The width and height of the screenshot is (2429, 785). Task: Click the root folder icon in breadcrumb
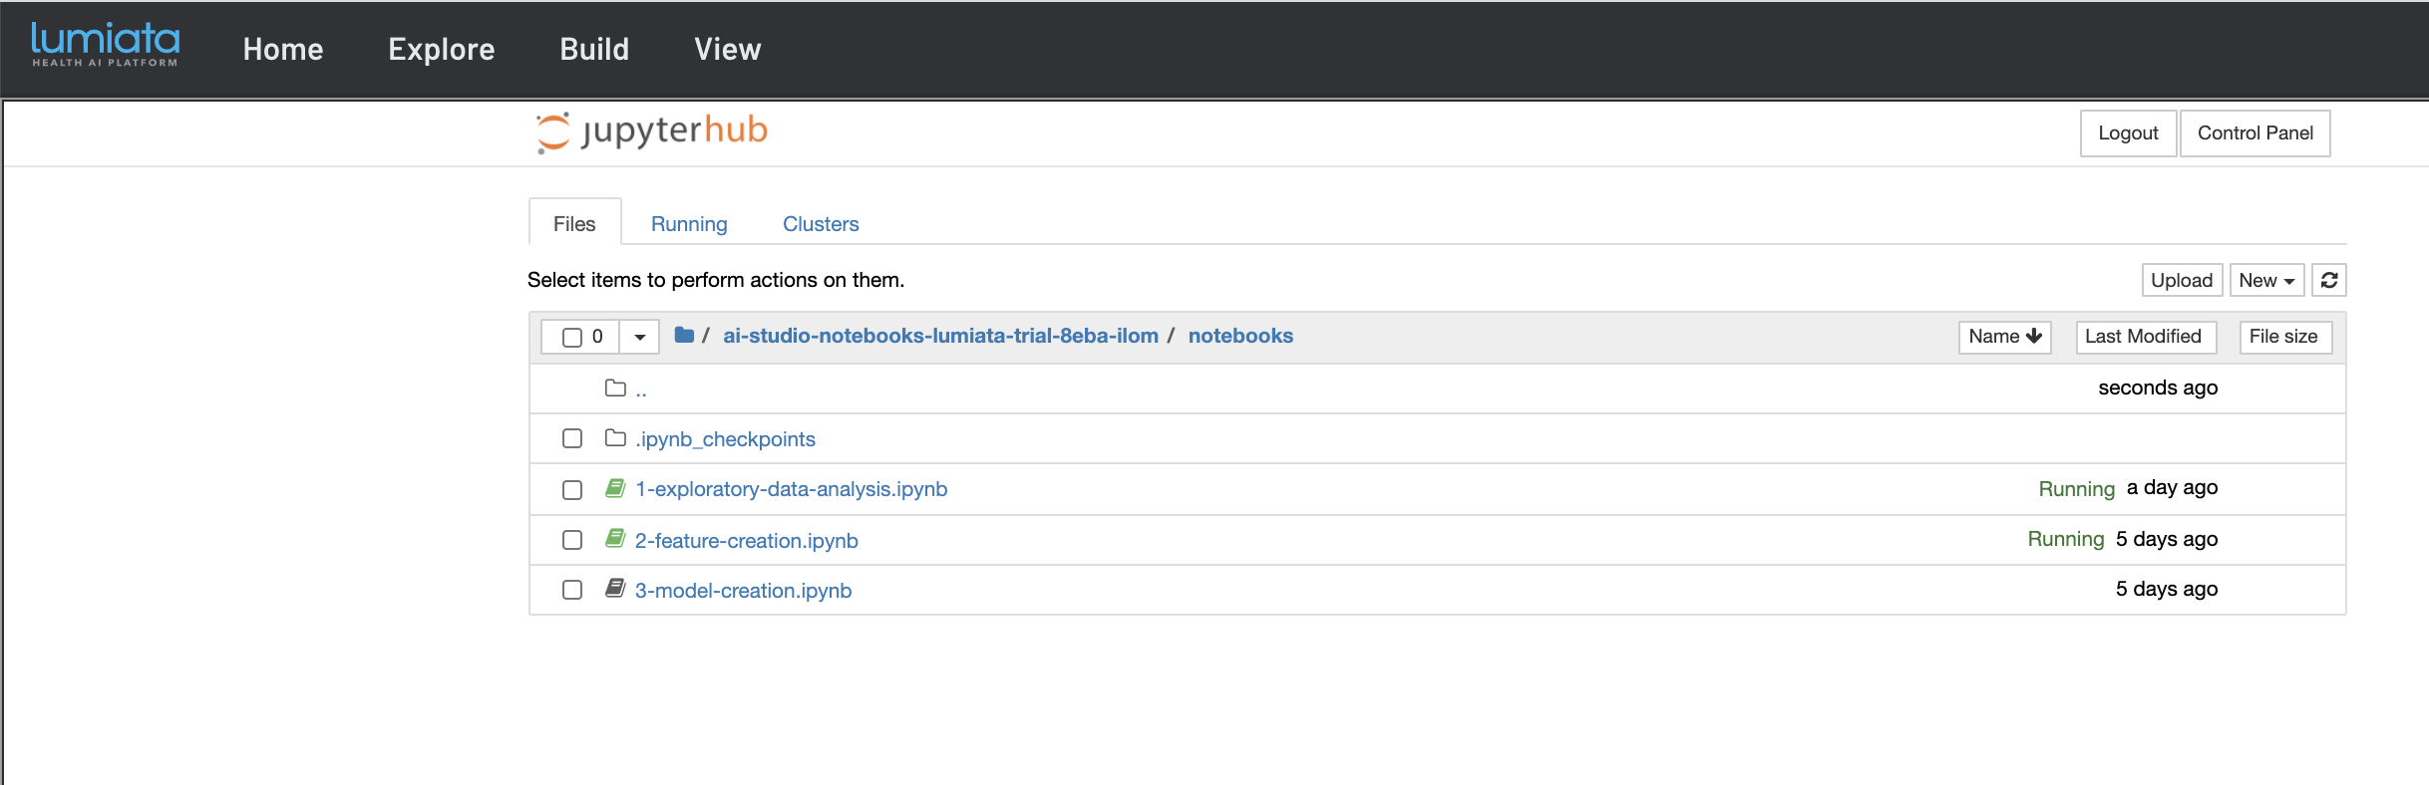[684, 336]
